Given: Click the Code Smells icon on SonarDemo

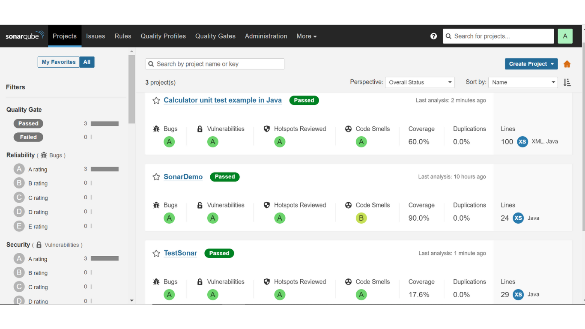Looking at the screenshot, I should (x=348, y=205).
